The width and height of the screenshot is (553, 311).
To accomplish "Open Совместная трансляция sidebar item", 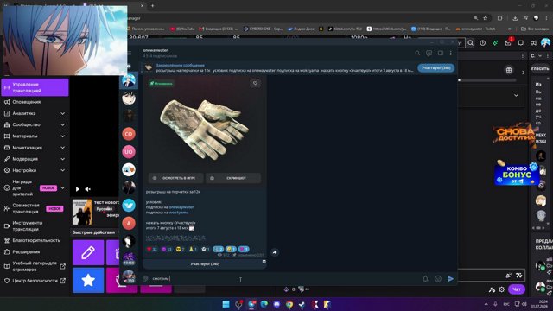I will pyautogui.click(x=35, y=208).
